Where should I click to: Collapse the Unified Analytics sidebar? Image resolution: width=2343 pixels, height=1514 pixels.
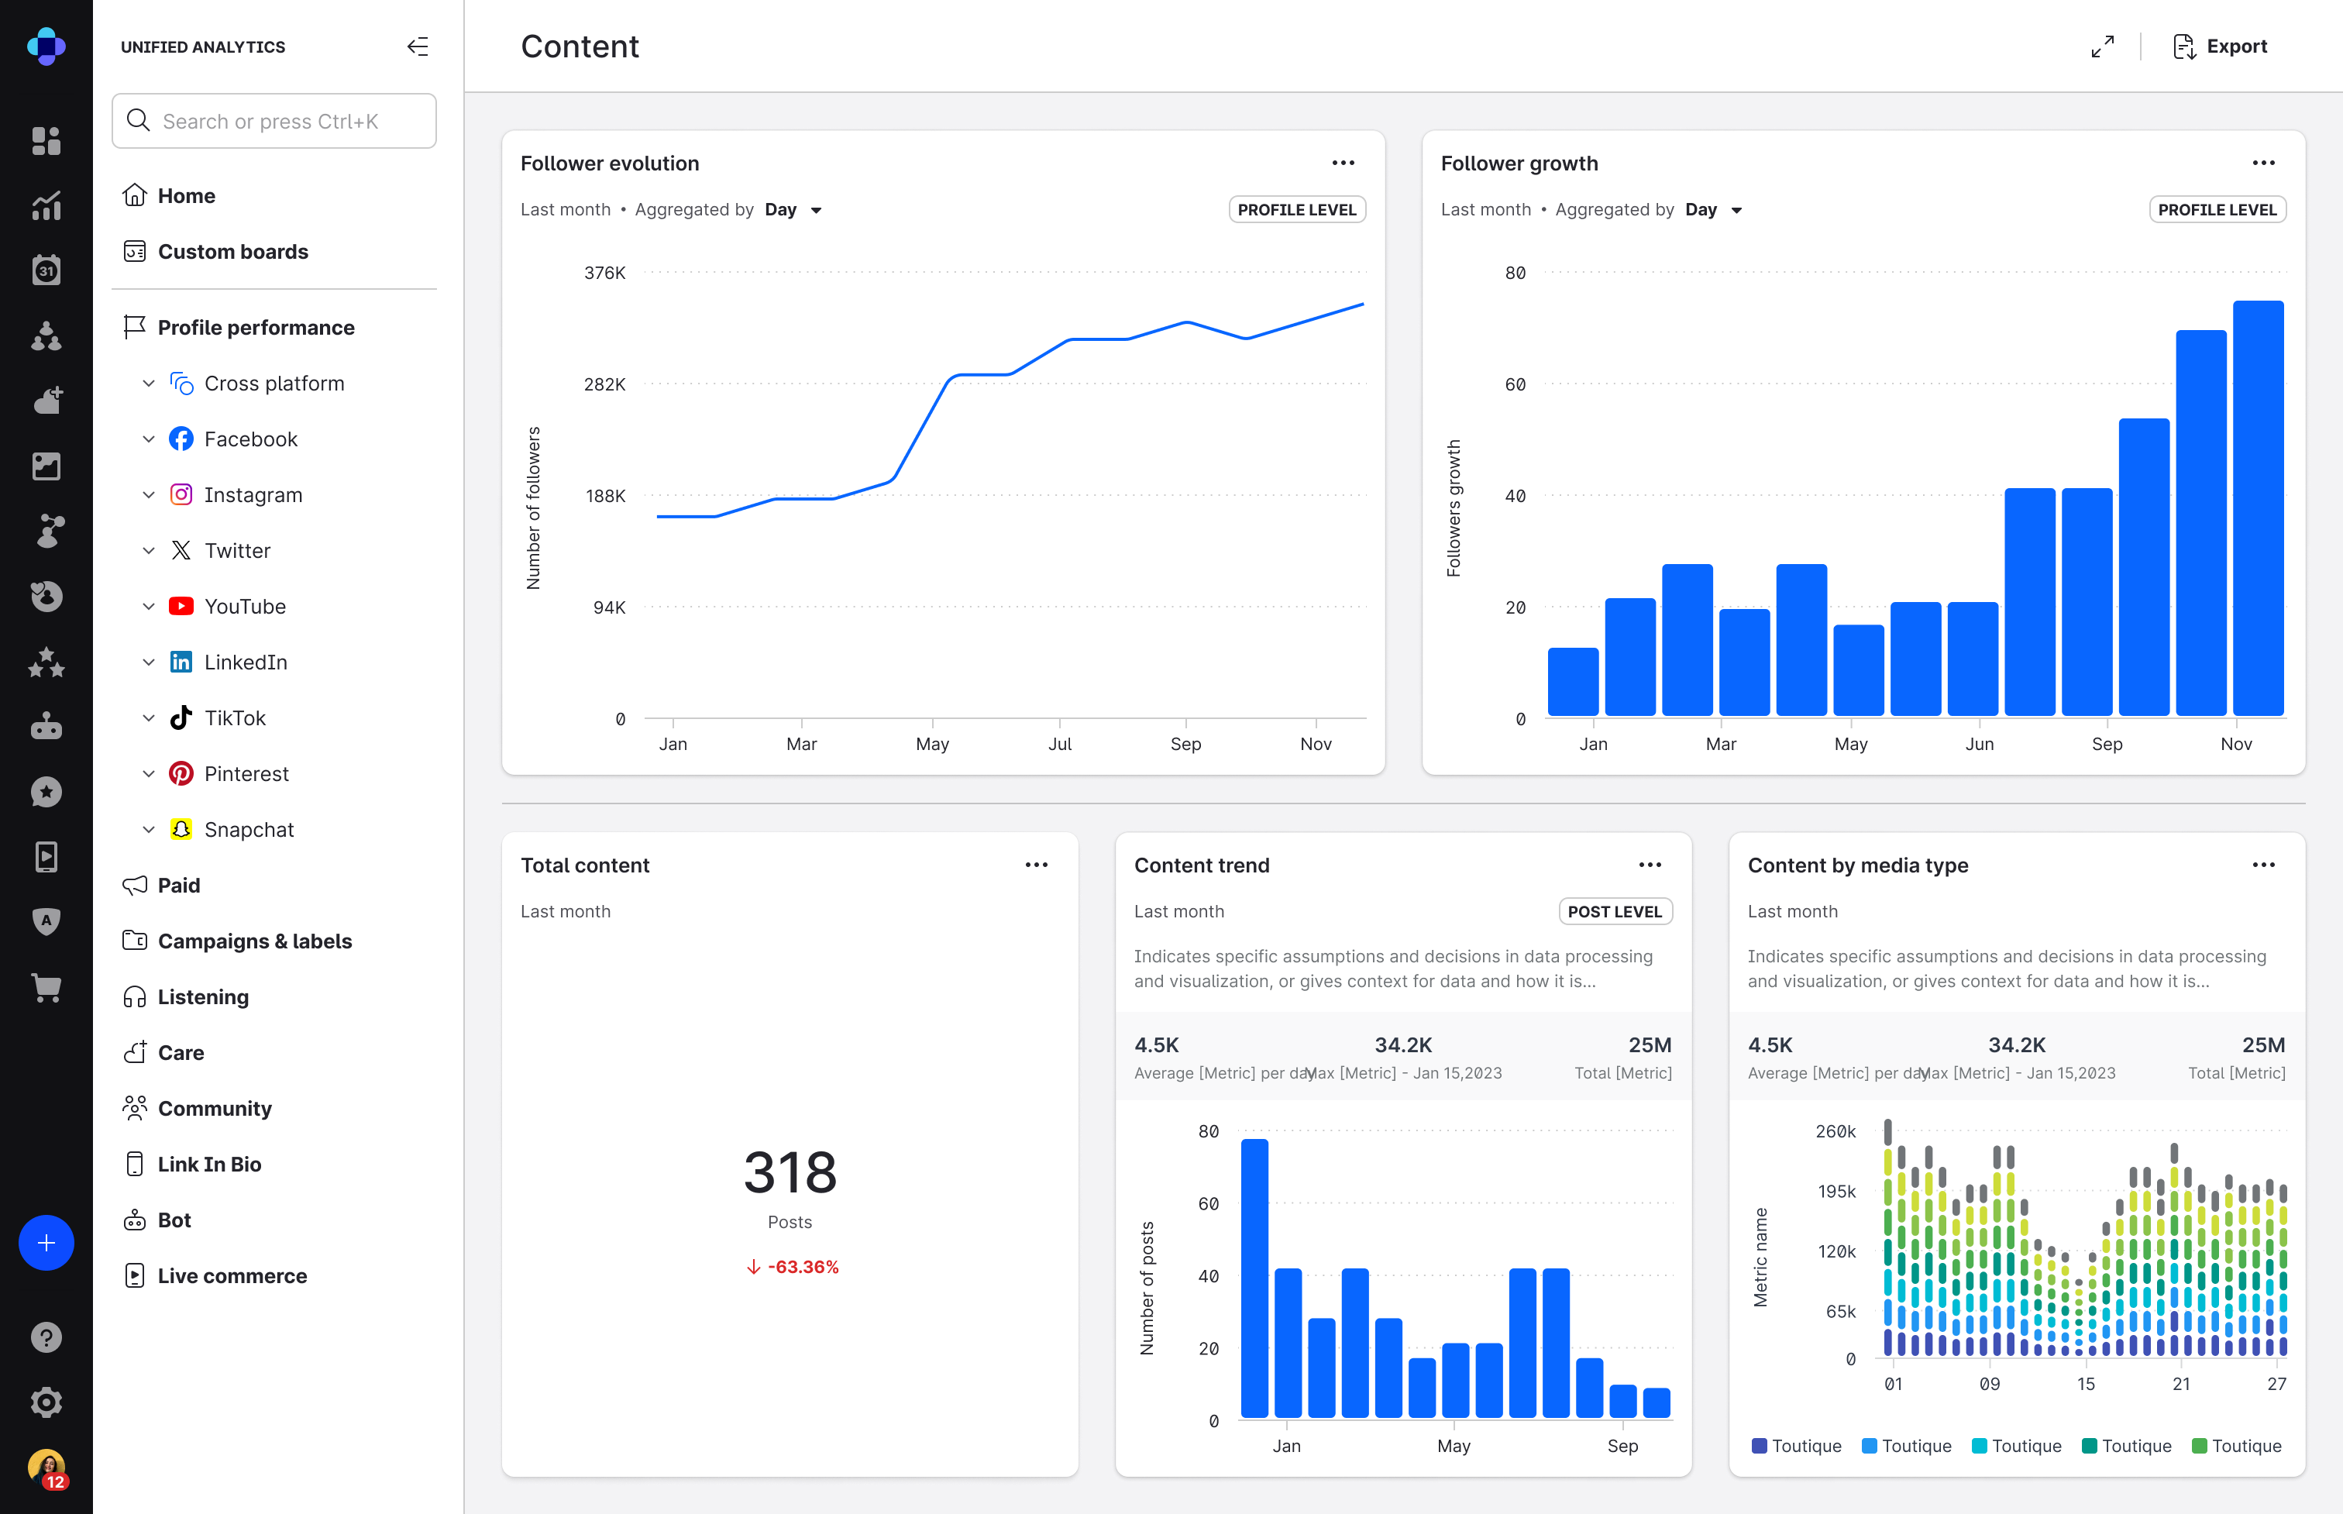[418, 46]
